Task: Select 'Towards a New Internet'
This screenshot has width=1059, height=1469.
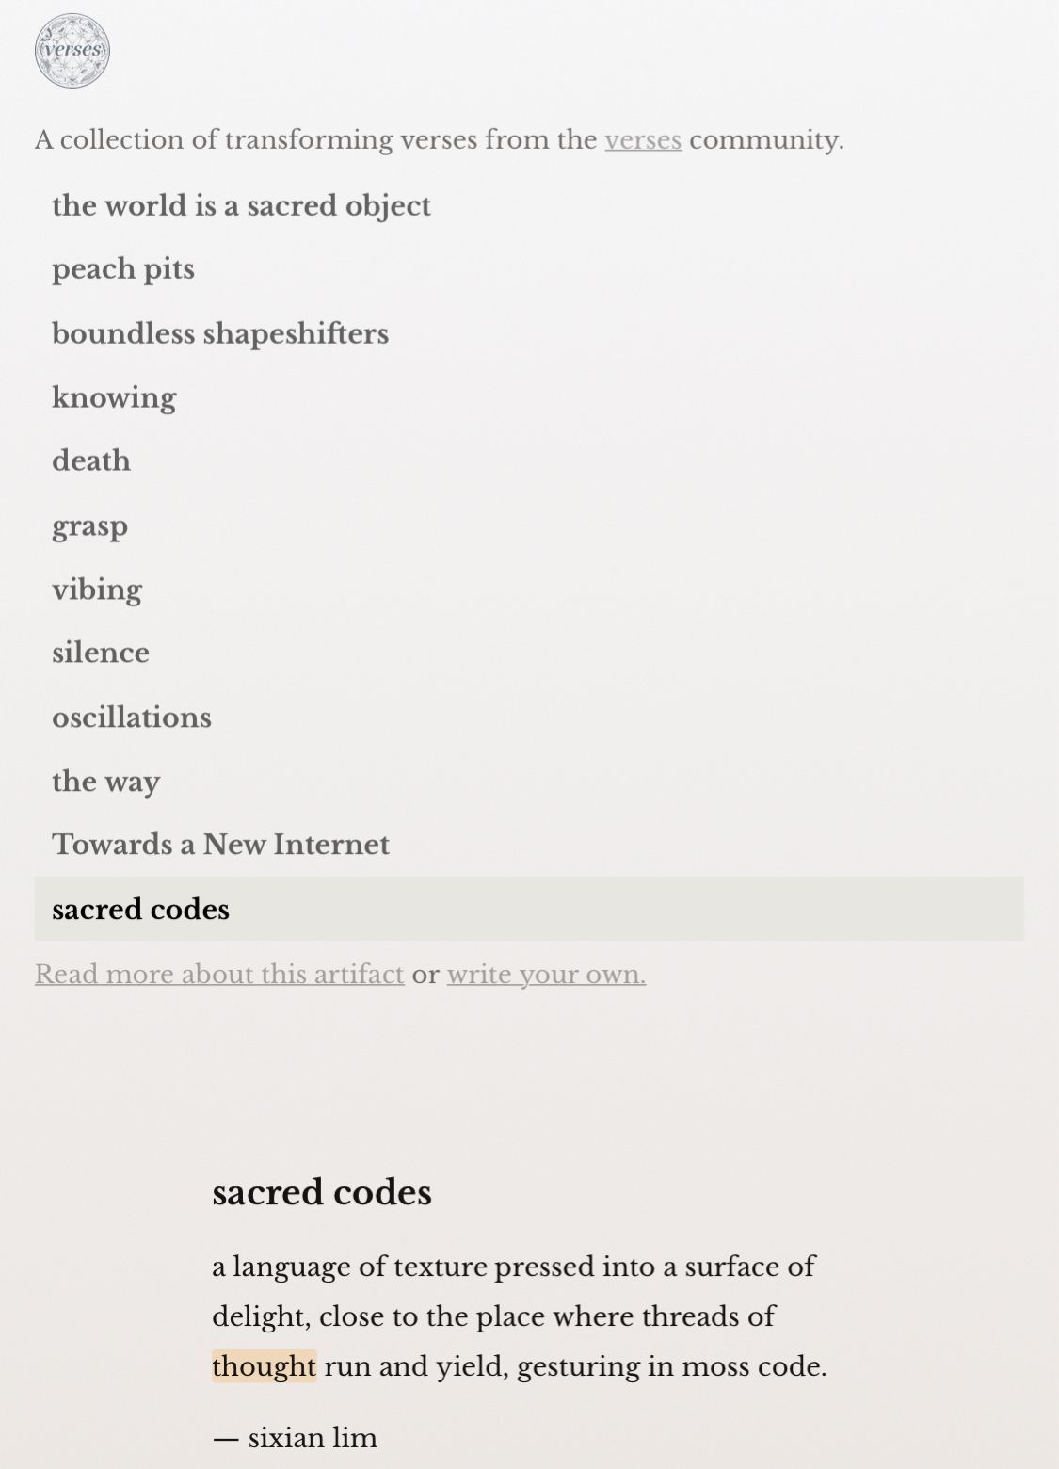Action: click(220, 845)
